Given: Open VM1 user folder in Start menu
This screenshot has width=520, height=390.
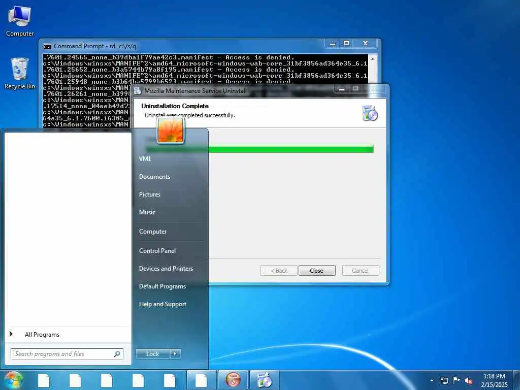Looking at the screenshot, I should 145,159.
